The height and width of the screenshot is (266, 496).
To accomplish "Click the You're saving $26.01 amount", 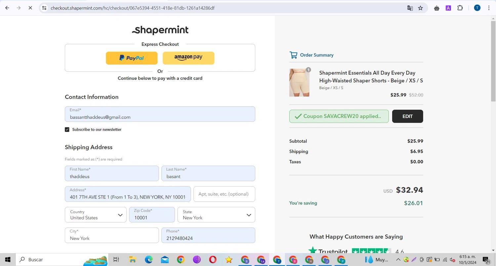I will [x=413, y=203].
